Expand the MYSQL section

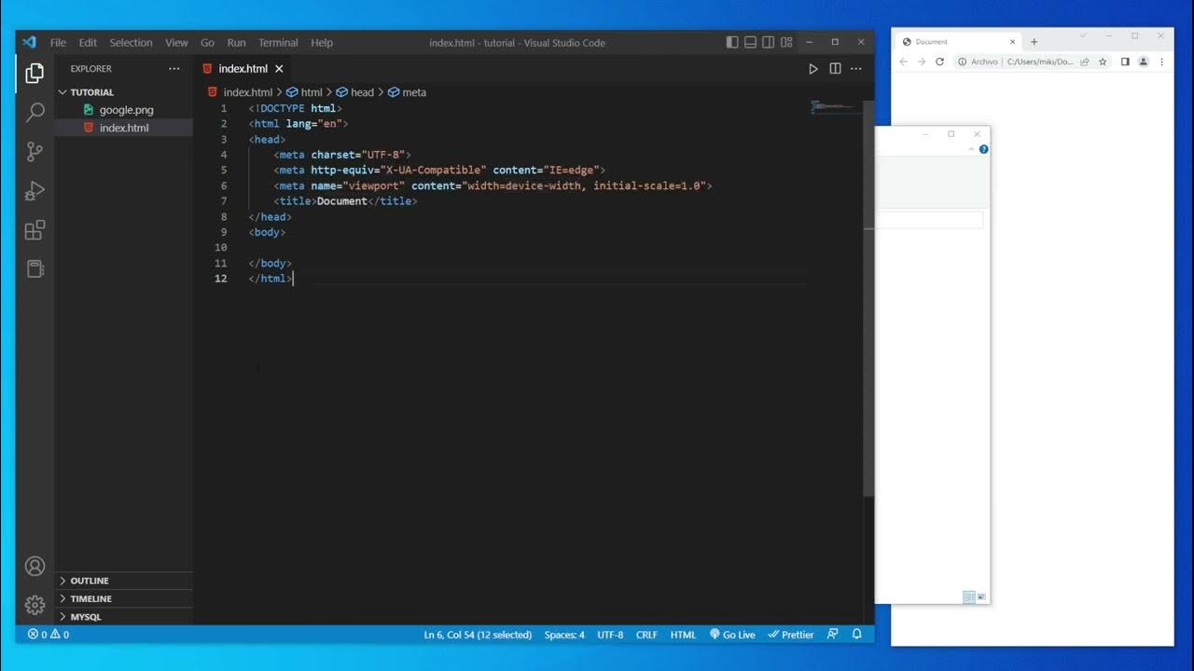[x=123, y=617]
